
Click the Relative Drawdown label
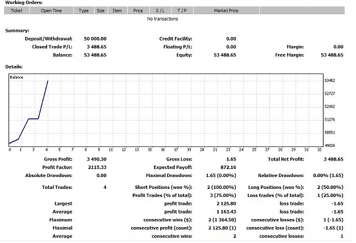click(x=281, y=175)
